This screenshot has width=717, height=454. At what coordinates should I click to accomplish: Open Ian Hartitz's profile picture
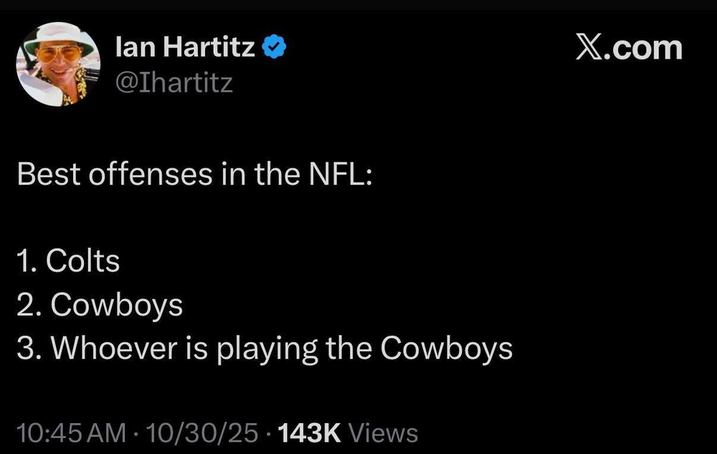click(57, 64)
